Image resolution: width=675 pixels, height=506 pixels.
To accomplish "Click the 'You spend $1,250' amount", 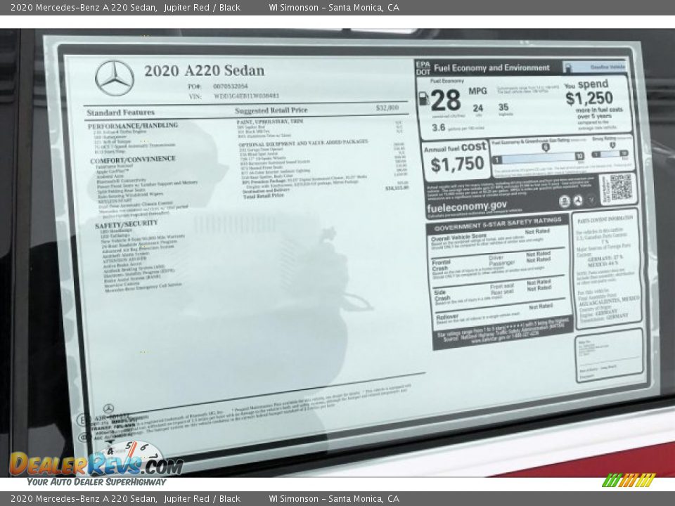I will [589, 98].
